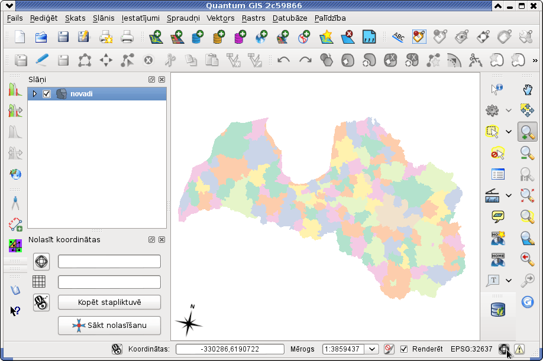Open dropdown arrow beside select features tool
The width and height of the screenshot is (543, 361).
508,132
